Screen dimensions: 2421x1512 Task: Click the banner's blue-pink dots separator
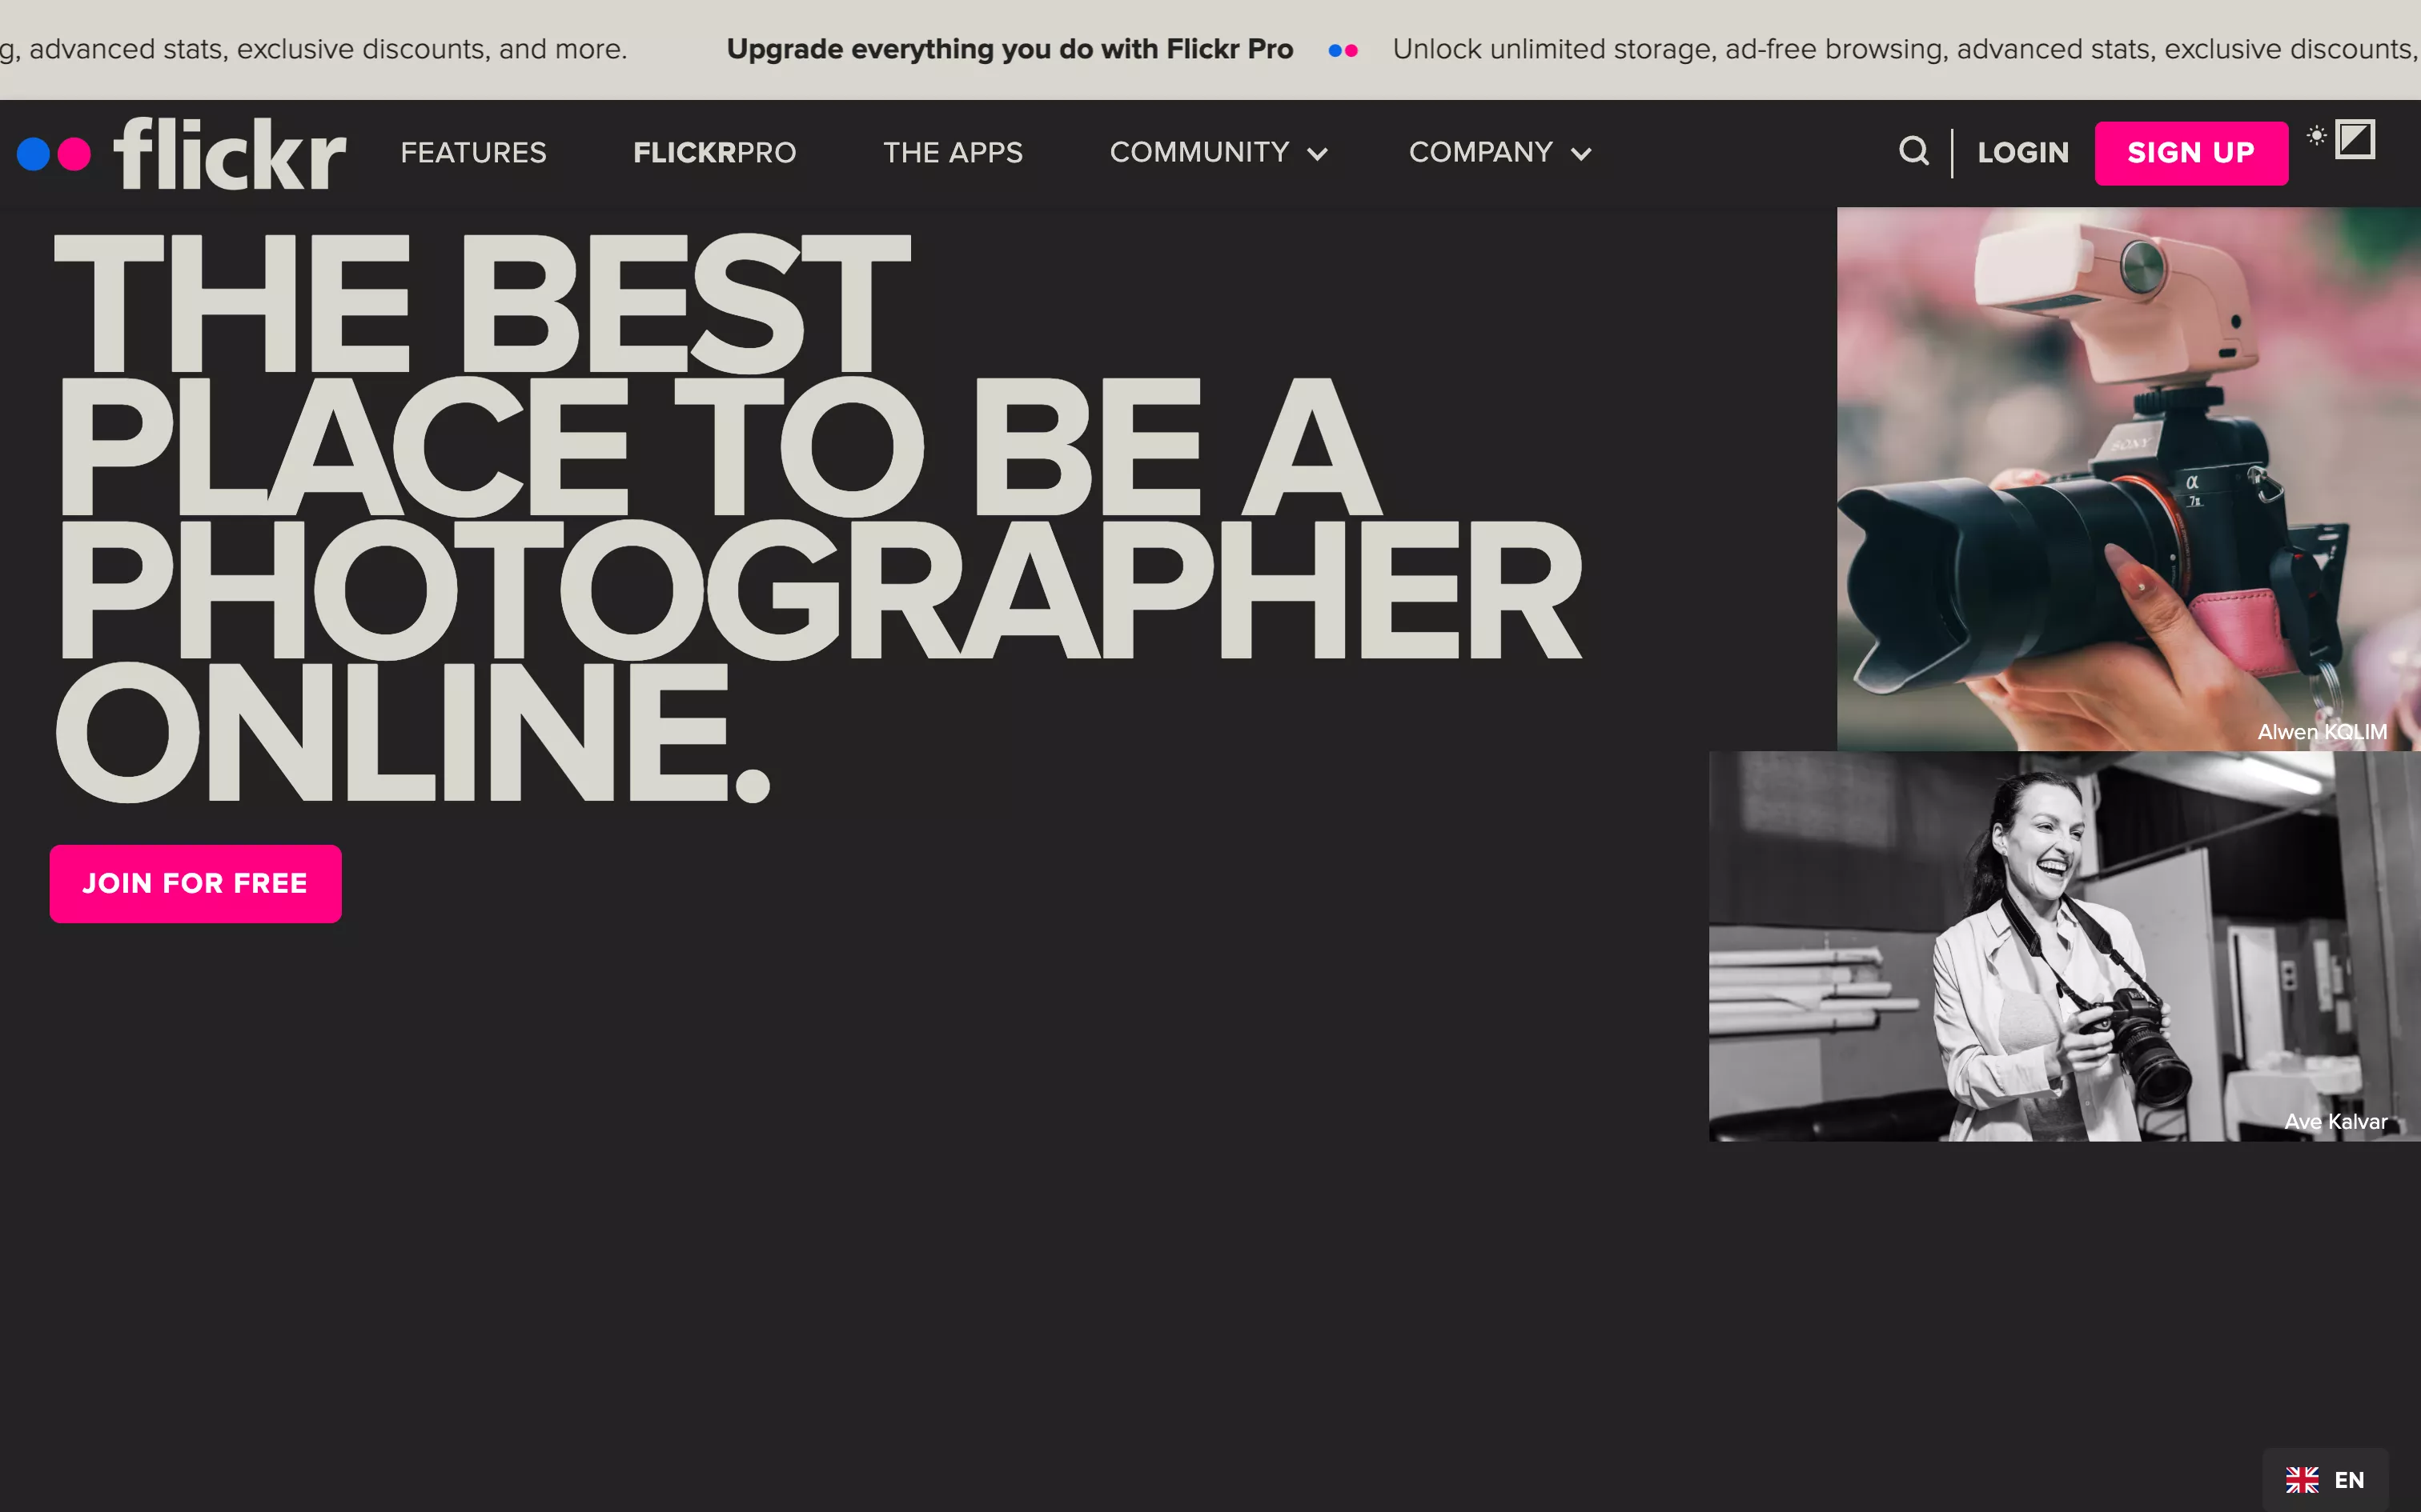coord(1343,50)
